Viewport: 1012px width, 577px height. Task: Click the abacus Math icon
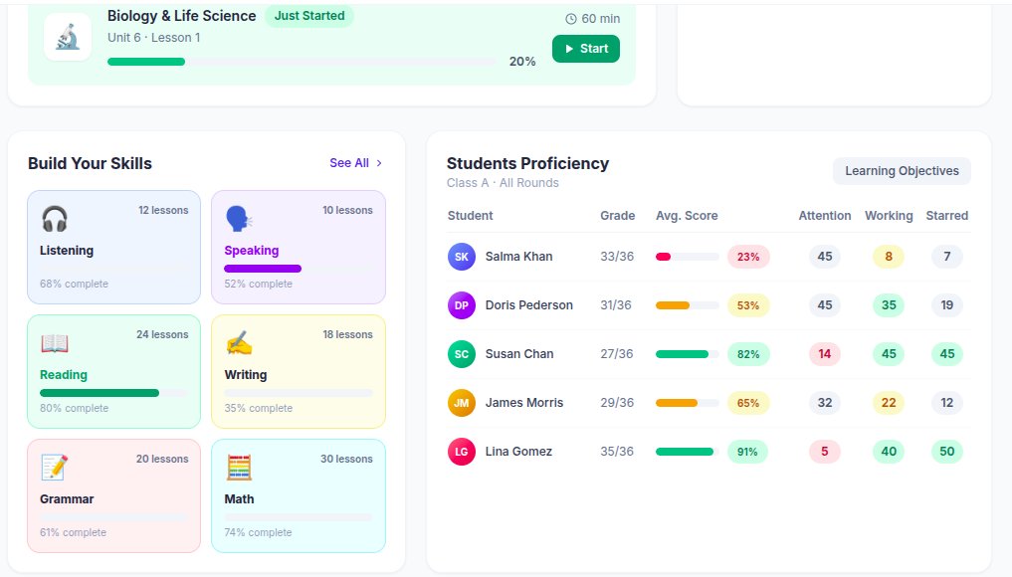coord(238,468)
